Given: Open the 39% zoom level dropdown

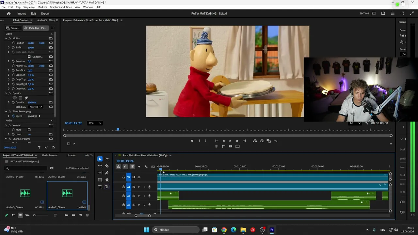Looking at the screenshot, I should 95,123.
